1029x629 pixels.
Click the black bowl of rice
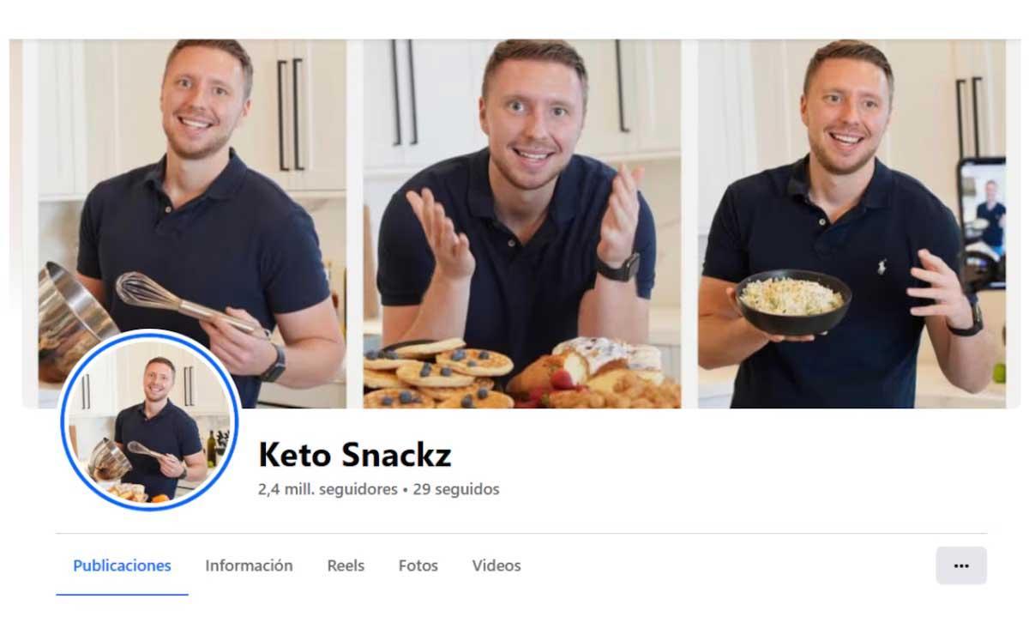point(793,302)
